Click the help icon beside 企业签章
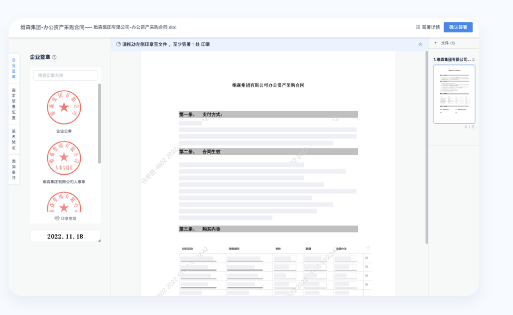The image size is (513, 315). 54,58
